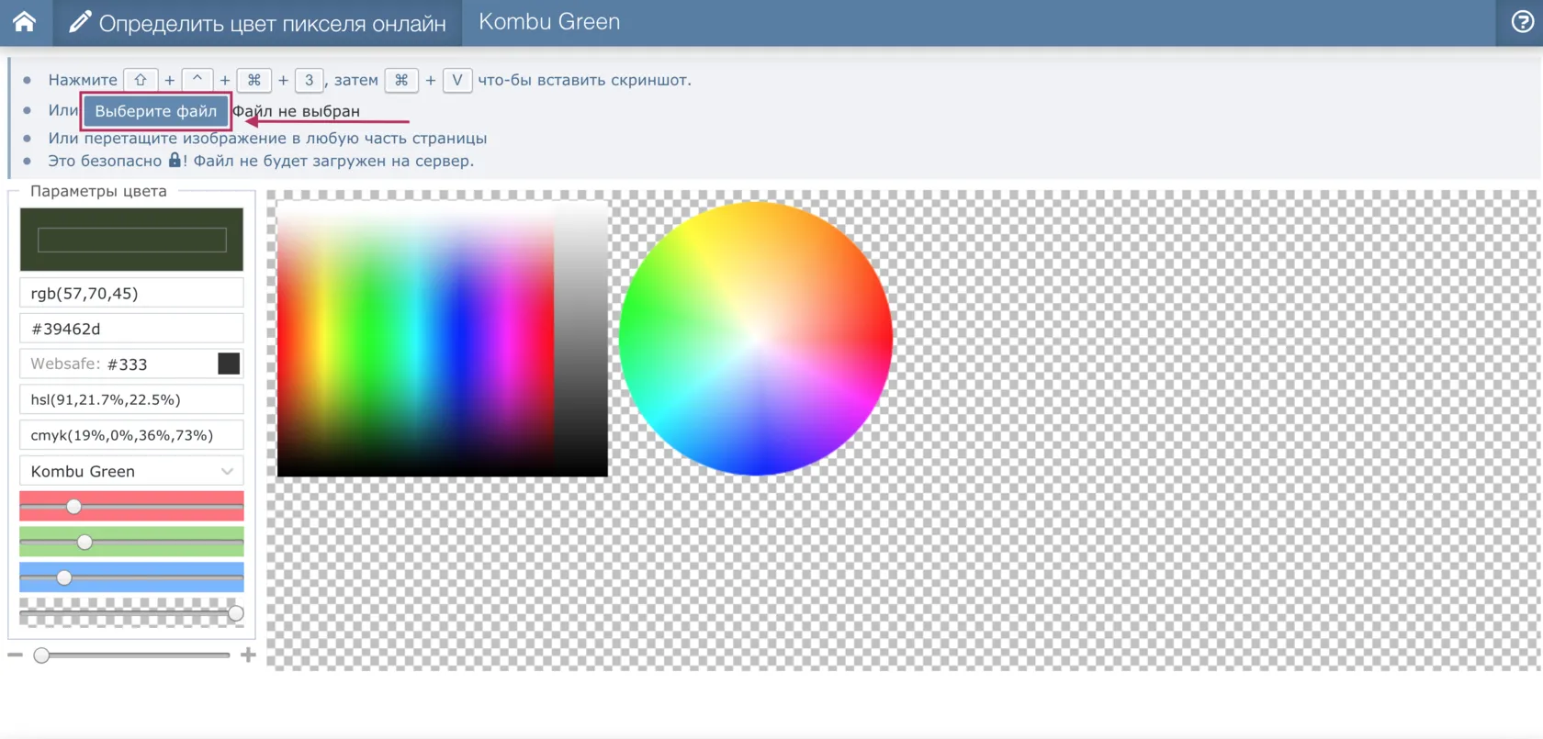
Task: Click the dark green color preview swatch
Action: pos(131,239)
